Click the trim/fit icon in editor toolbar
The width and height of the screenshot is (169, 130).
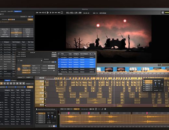point(99,109)
